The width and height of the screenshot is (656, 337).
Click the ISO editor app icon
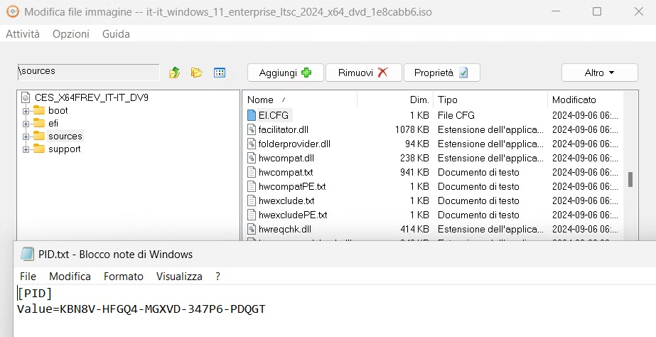click(x=13, y=11)
